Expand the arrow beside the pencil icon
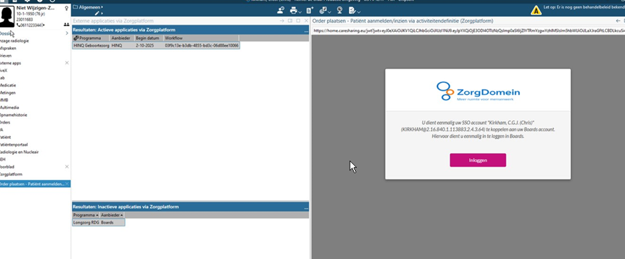 102,13
